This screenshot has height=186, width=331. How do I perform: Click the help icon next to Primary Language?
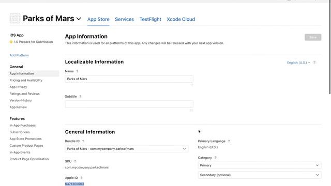pos(229,141)
